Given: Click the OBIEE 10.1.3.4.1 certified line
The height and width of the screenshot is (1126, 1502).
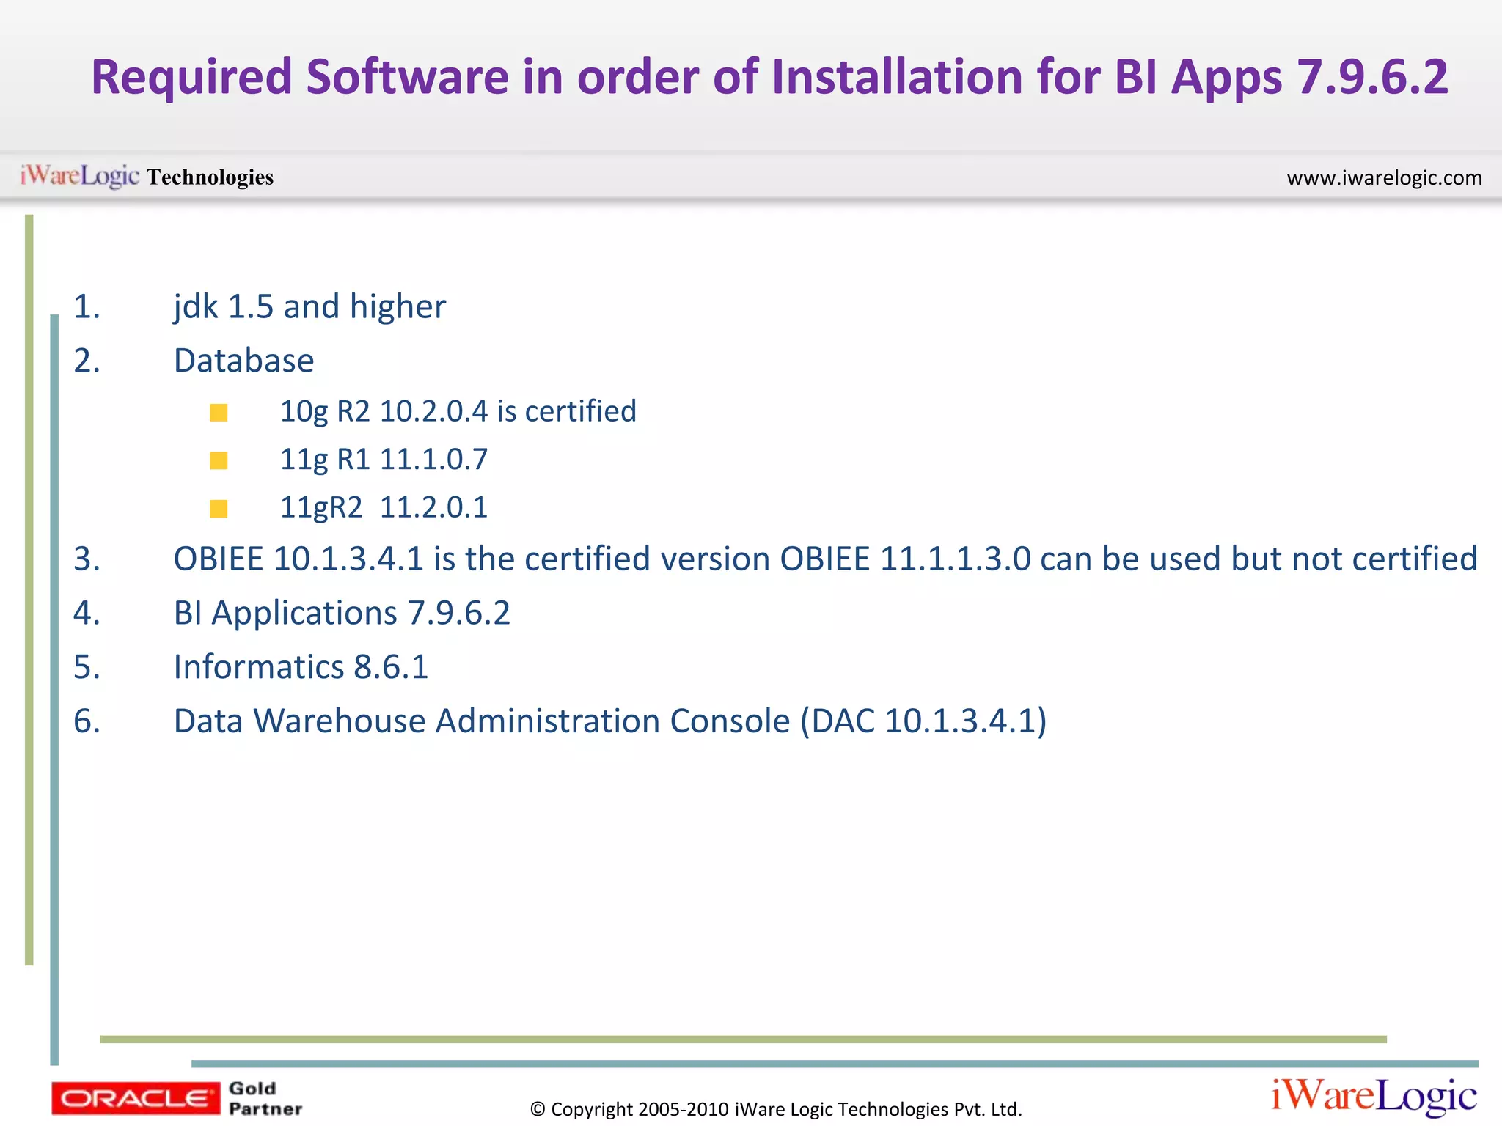Looking at the screenshot, I should (824, 559).
